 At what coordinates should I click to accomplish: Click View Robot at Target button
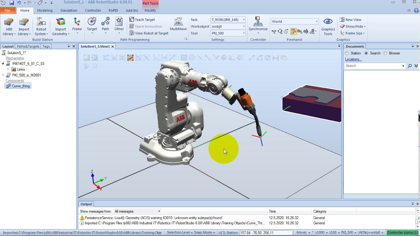tap(149, 33)
